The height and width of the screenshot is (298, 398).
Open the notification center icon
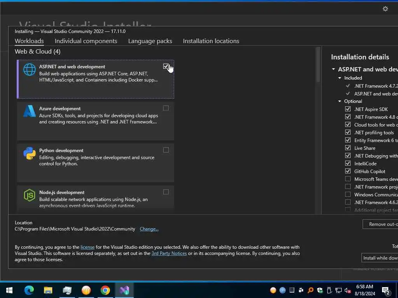pyautogui.click(x=386, y=290)
